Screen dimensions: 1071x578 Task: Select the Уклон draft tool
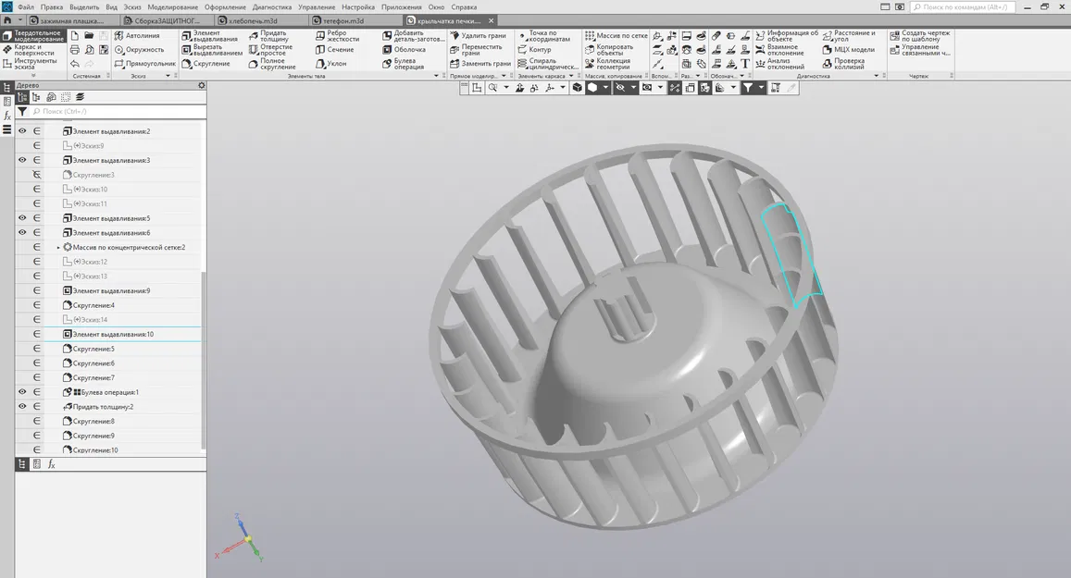pos(331,64)
